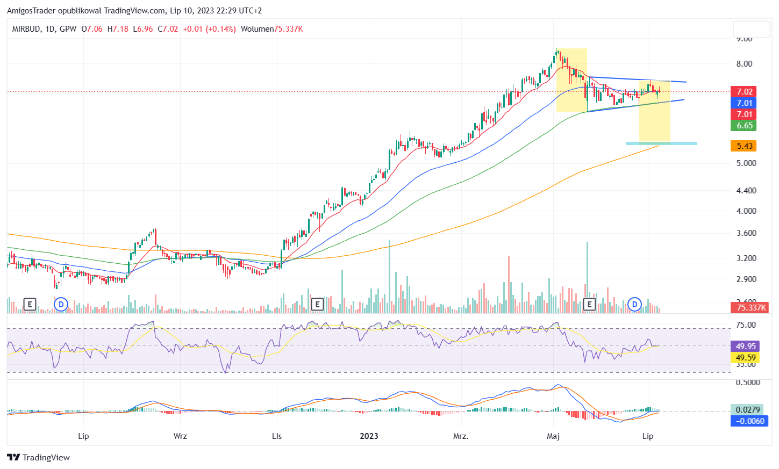Select the 2023 year label on the time axis
This screenshot has height=469, width=779.
pos(369,436)
